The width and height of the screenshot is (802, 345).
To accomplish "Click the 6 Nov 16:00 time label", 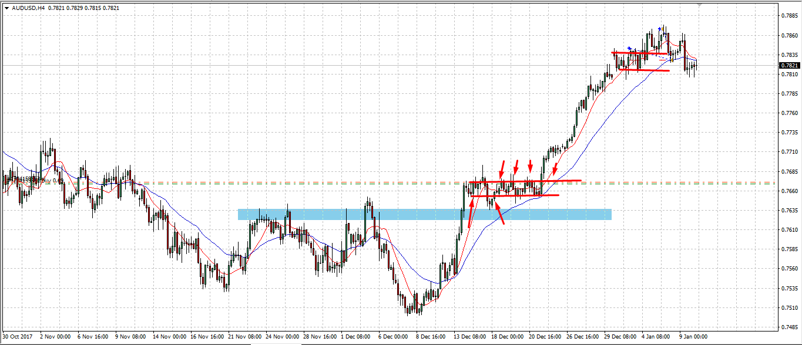I will point(93,337).
